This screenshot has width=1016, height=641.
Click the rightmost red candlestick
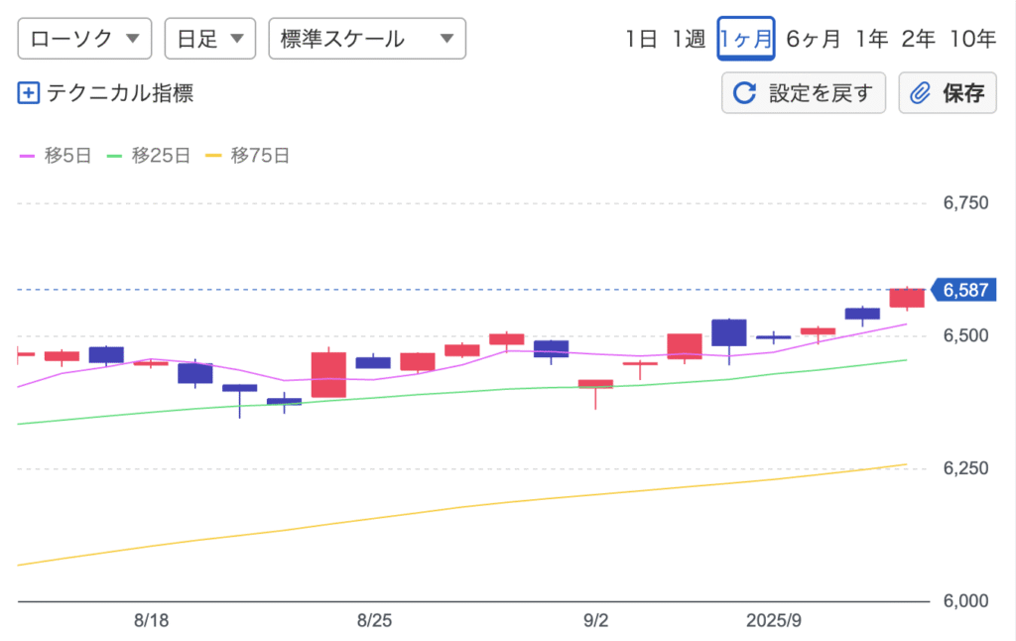click(907, 298)
